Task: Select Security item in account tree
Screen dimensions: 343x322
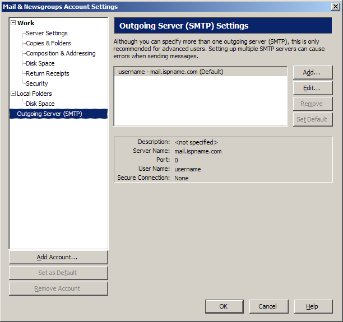Action: tap(37, 83)
